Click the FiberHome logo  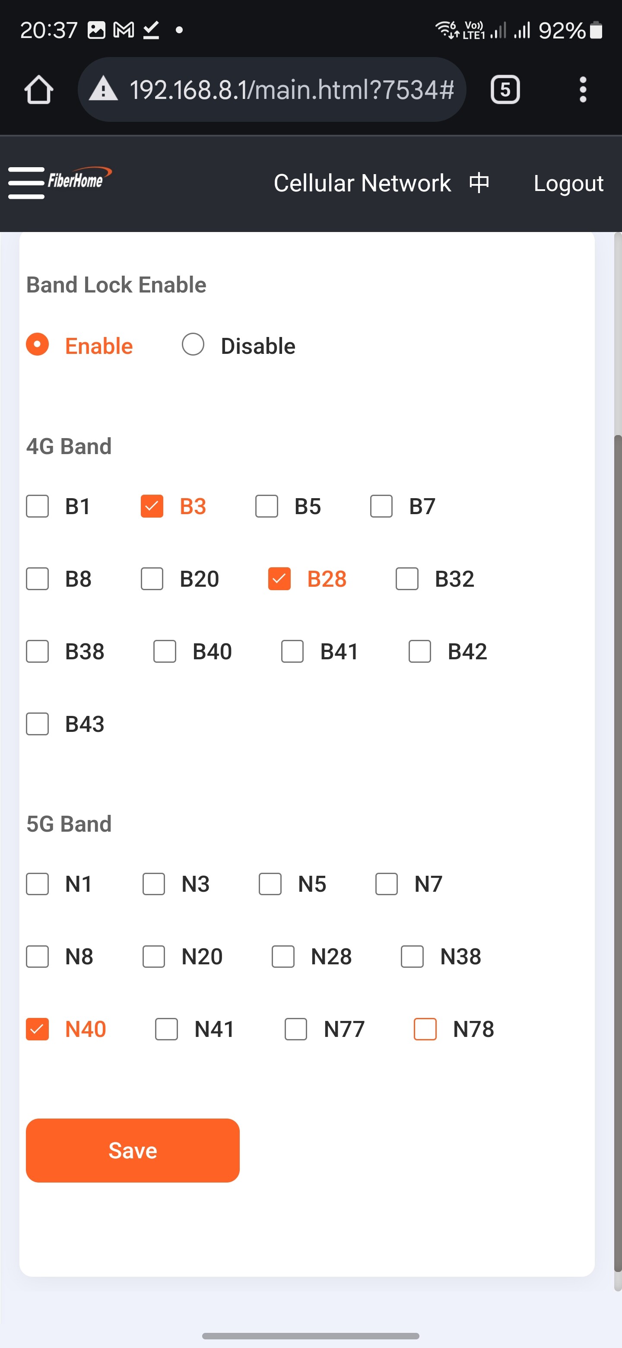coord(79,179)
